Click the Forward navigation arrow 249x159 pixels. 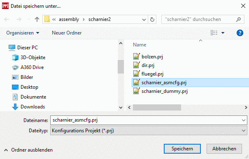click(19, 19)
